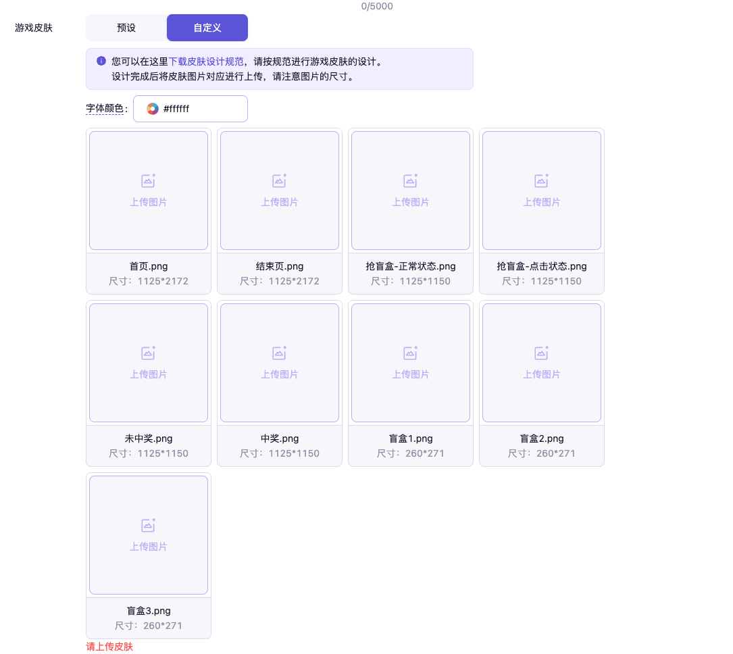
Task: Click the 抢盲盒-点击状态.png file name label
Action: [x=542, y=266]
